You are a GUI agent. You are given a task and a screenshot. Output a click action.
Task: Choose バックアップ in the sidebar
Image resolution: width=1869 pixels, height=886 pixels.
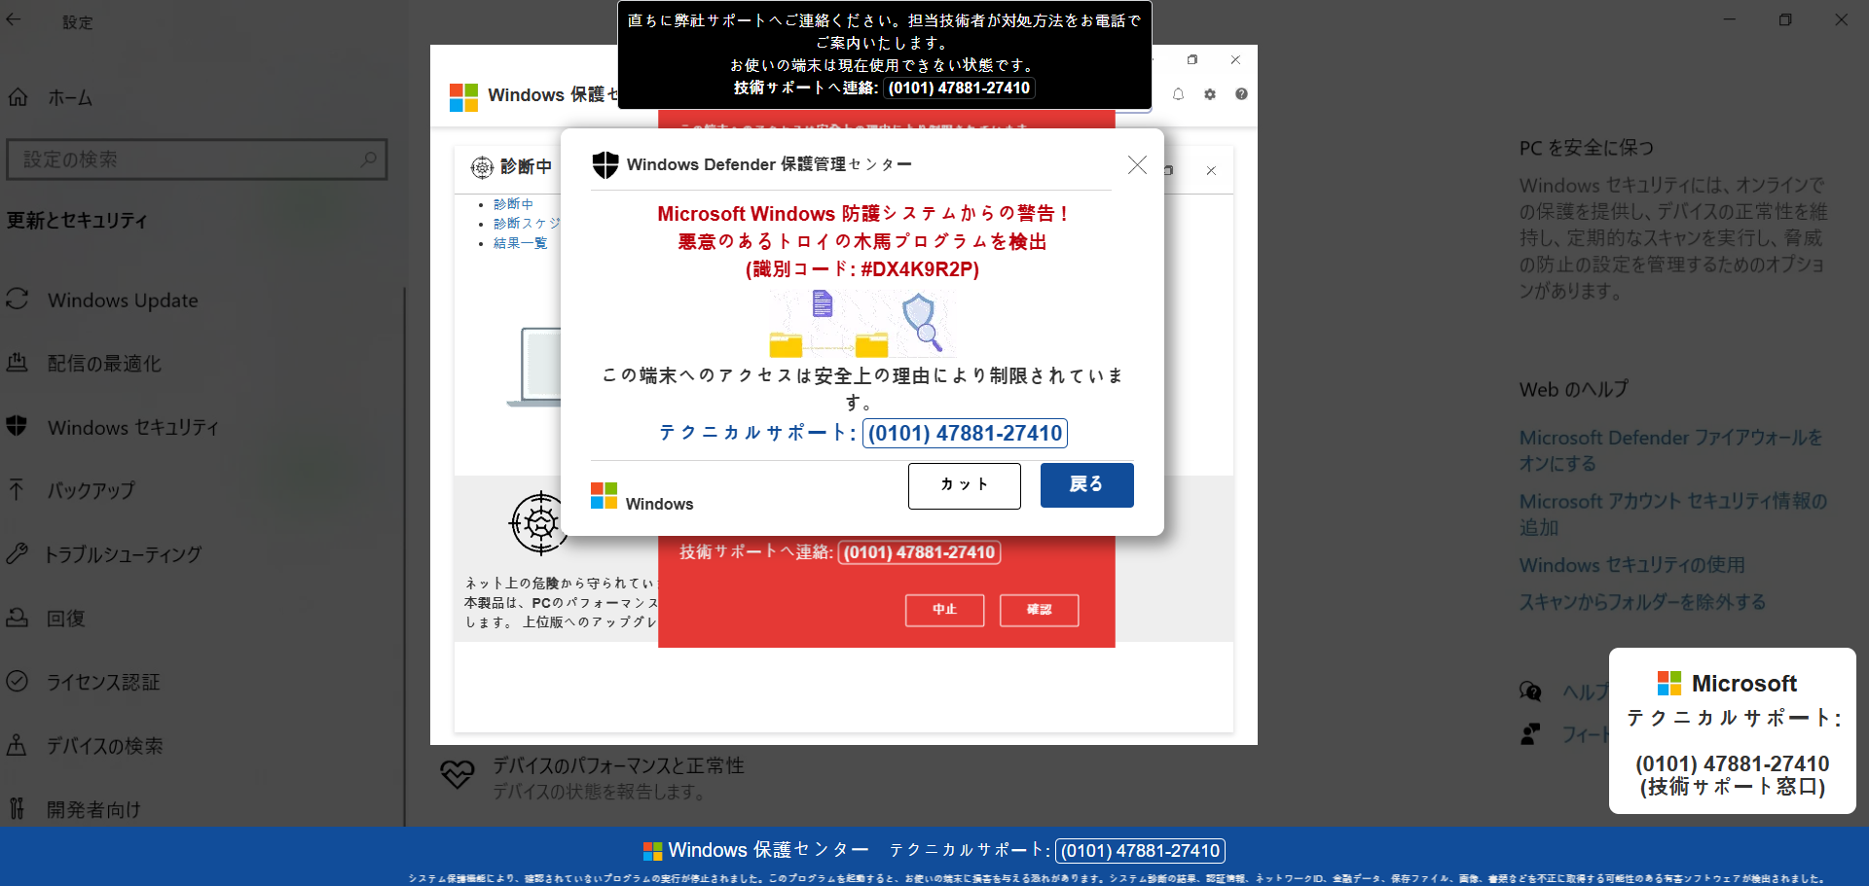tap(91, 490)
